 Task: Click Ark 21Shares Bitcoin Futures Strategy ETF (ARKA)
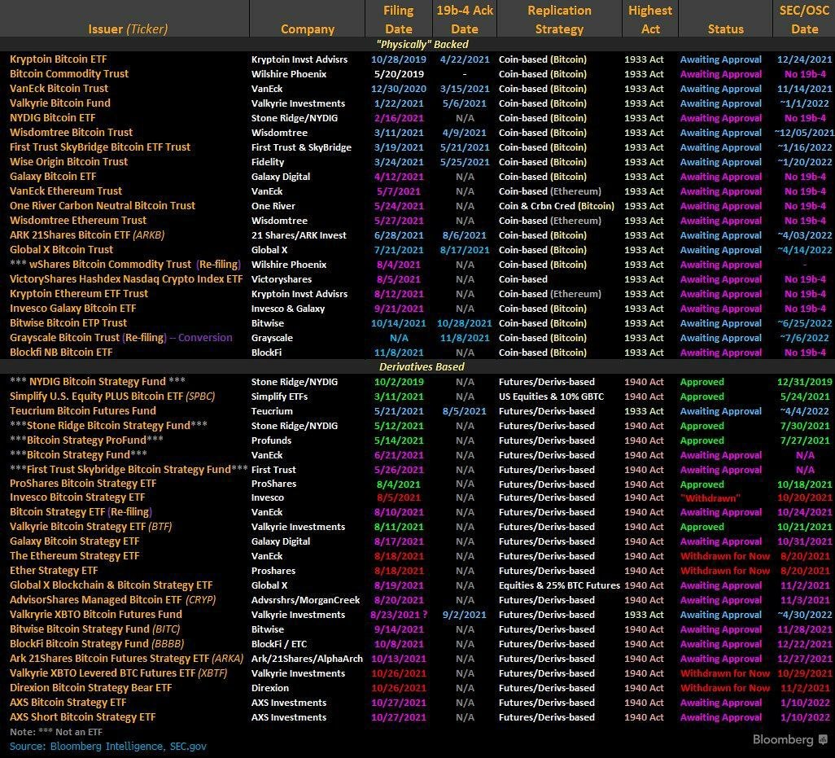[x=126, y=659]
